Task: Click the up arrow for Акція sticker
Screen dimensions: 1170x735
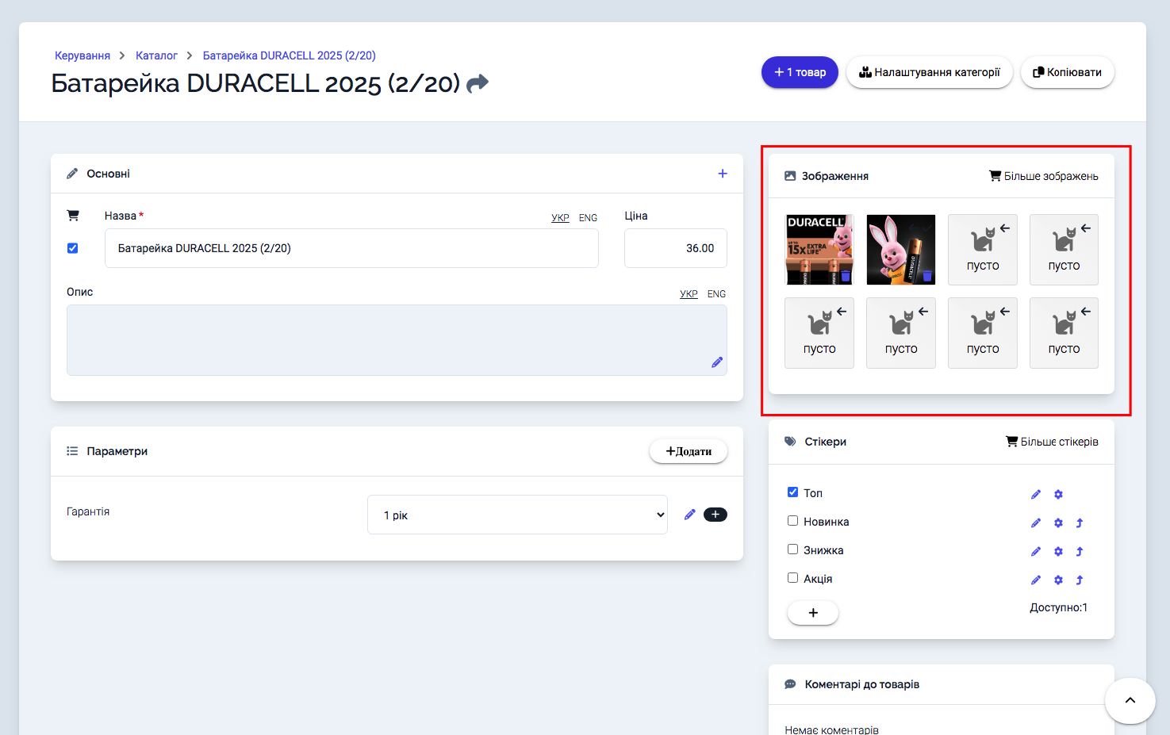Action: pyautogui.click(x=1080, y=580)
